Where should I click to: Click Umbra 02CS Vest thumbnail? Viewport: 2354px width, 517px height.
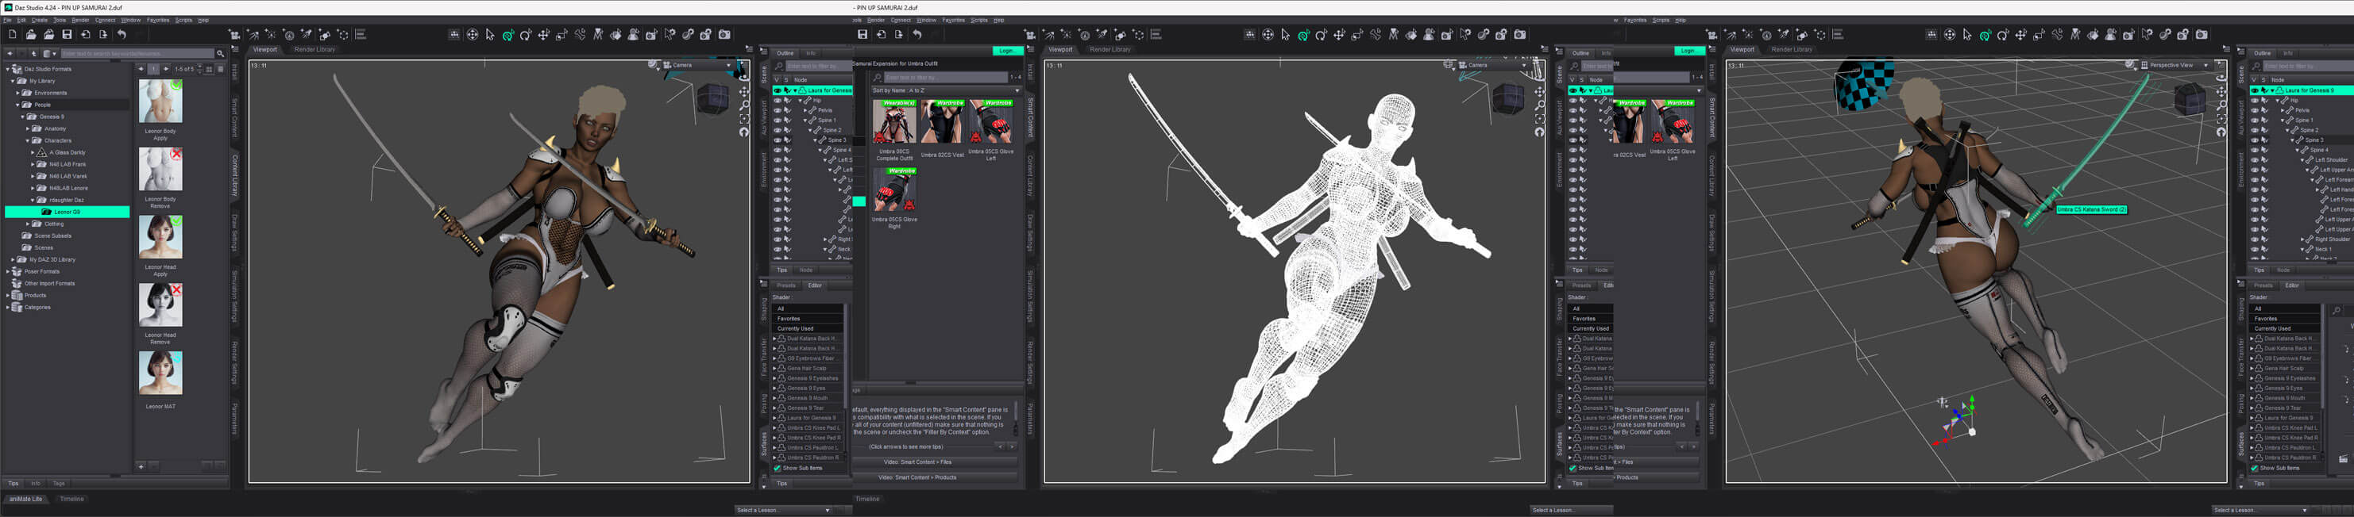[x=942, y=122]
